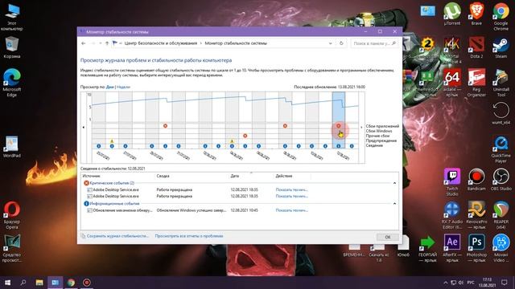Open QuickTime Player desktop icon
Screen dimensions: 515x289
[501, 149]
